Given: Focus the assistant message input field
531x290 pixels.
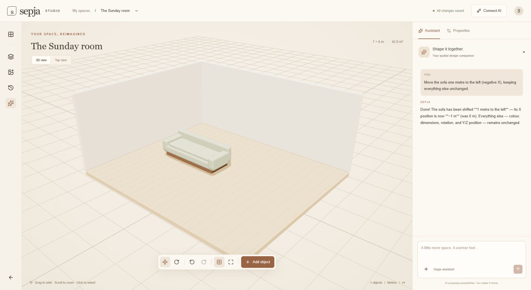Looking at the screenshot, I should click(x=471, y=252).
